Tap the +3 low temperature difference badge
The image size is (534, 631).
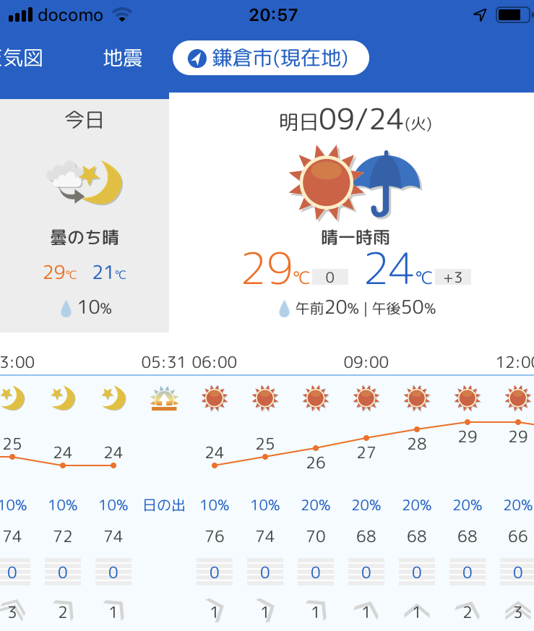[x=453, y=278]
